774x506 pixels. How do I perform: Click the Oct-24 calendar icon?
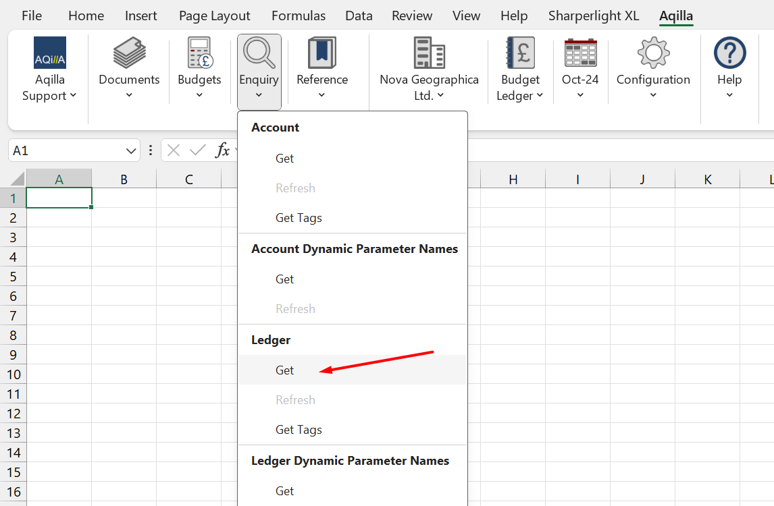580,53
